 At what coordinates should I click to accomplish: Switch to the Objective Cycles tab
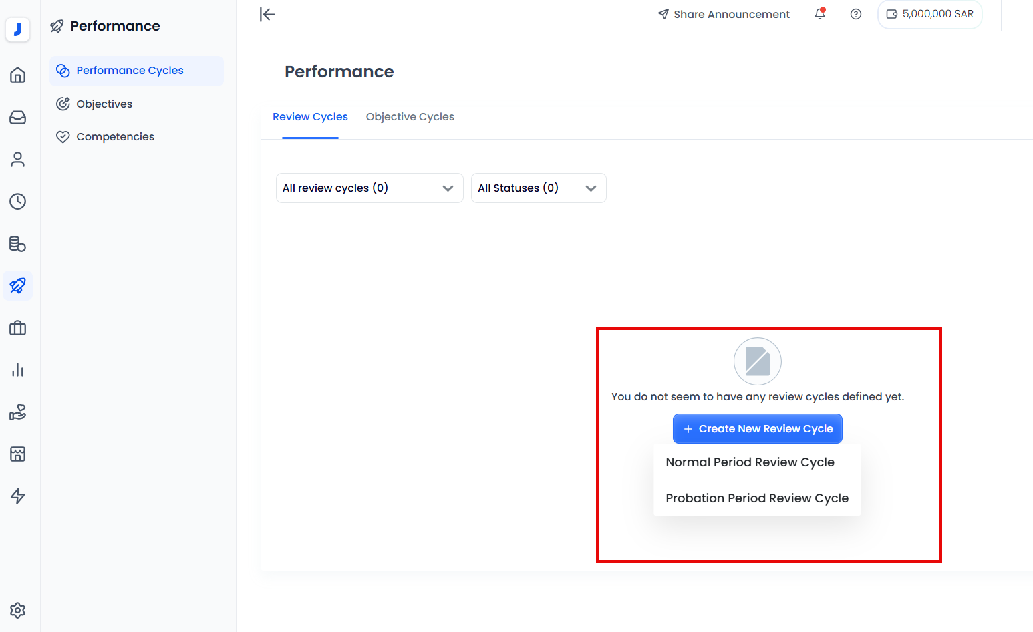pyautogui.click(x=410, y=117)
